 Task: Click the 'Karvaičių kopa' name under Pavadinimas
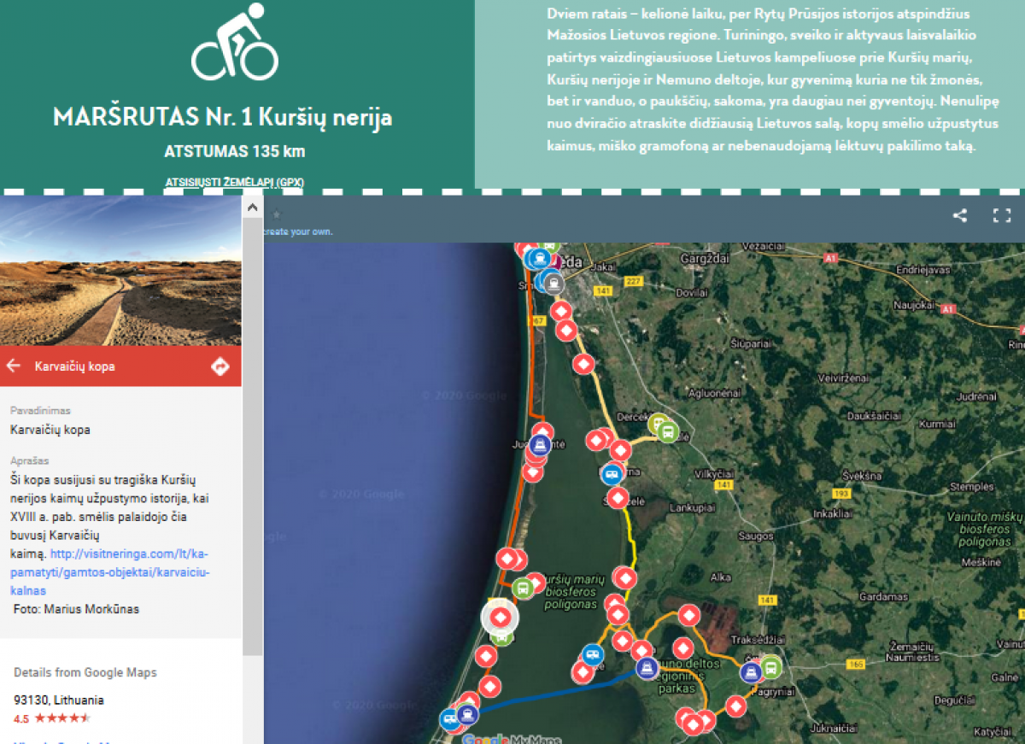coord(50,430)
